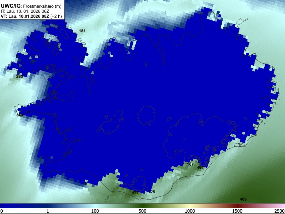This screenshot has height=214, width=285.
Task: Click the map value label 481
Action: [x=200, y=167]
